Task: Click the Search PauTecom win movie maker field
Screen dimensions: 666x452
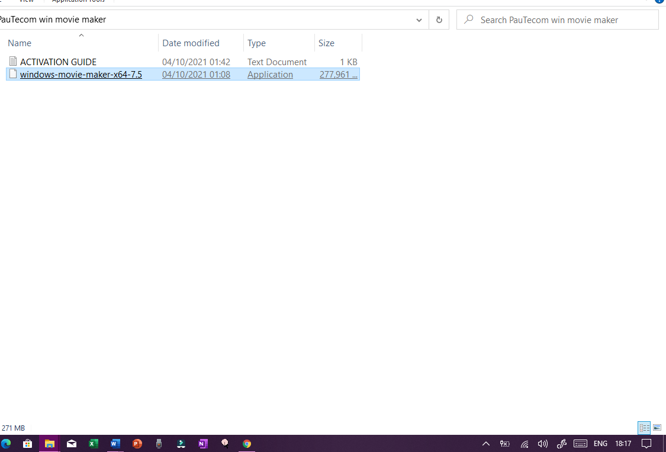Action: click(557, 20)
